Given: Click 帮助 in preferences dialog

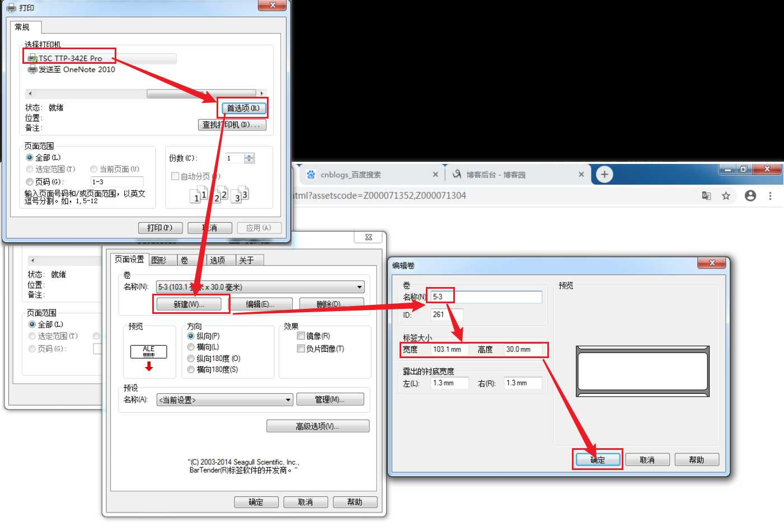Looking at the screenshot, I should tap(355, 502).
